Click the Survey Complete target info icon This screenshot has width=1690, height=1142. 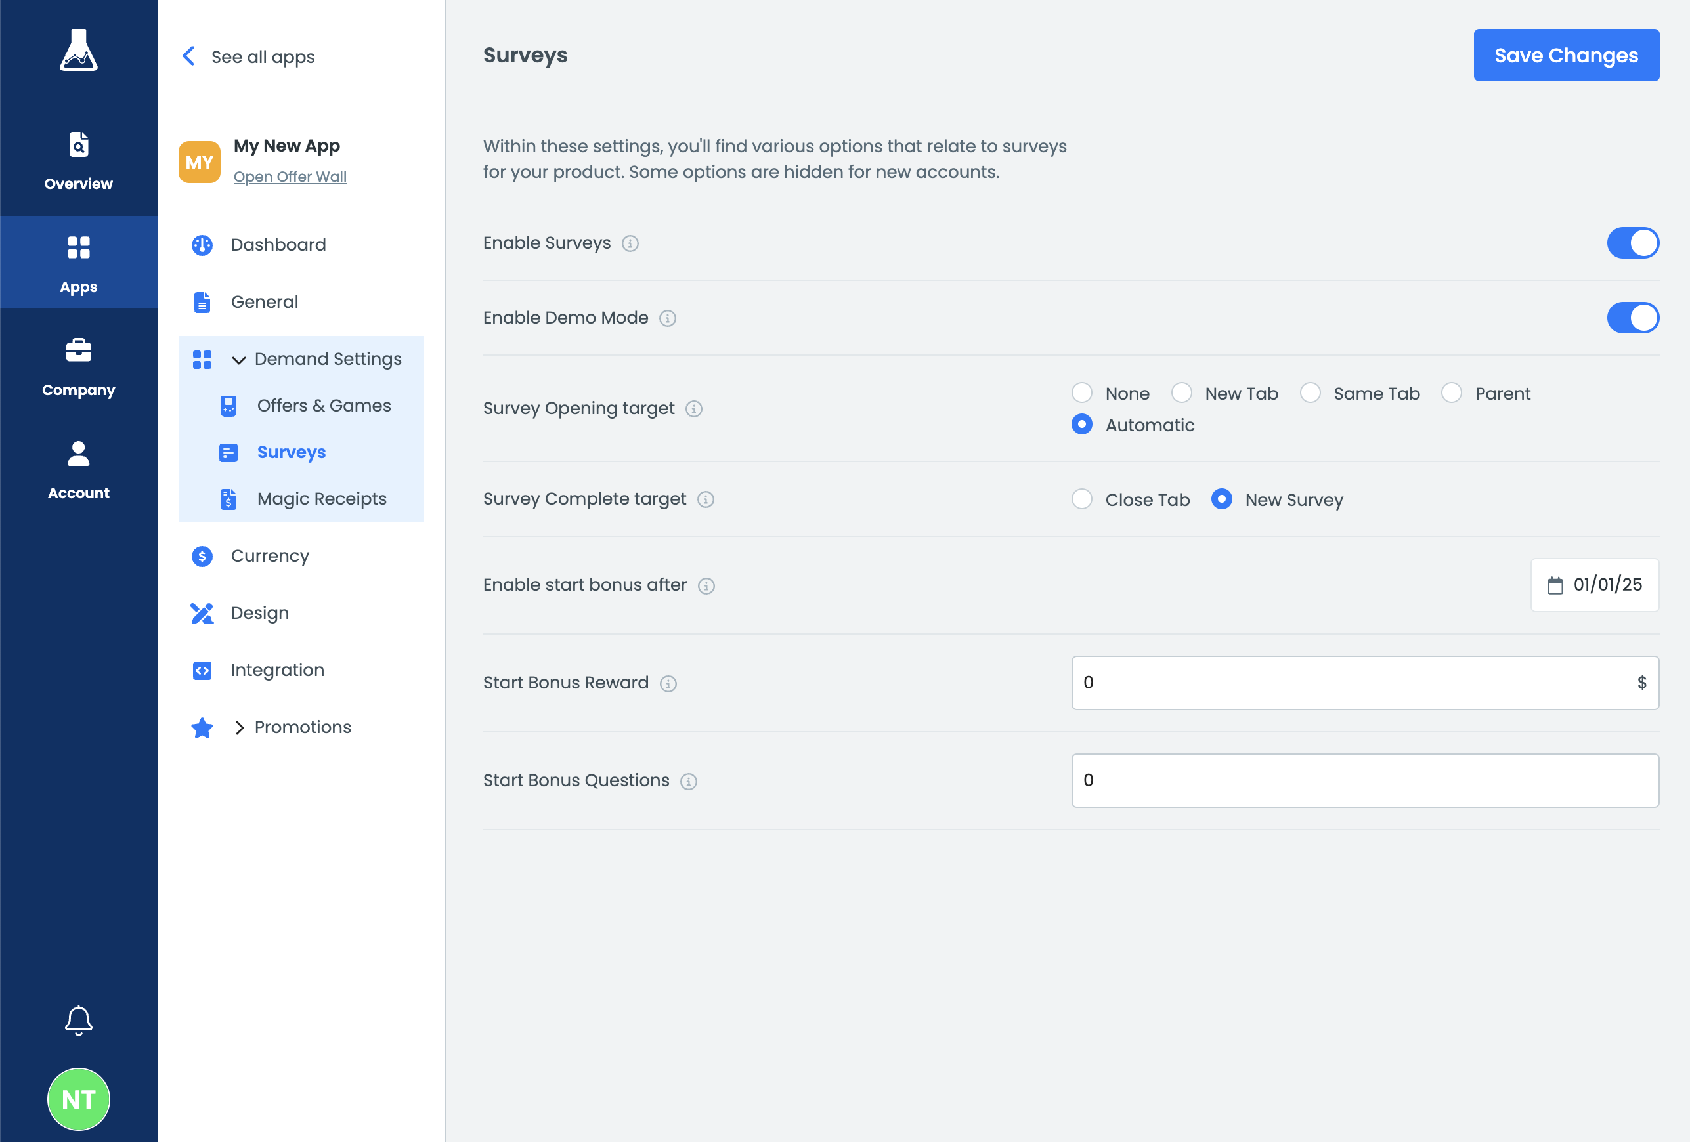[705, 499]
